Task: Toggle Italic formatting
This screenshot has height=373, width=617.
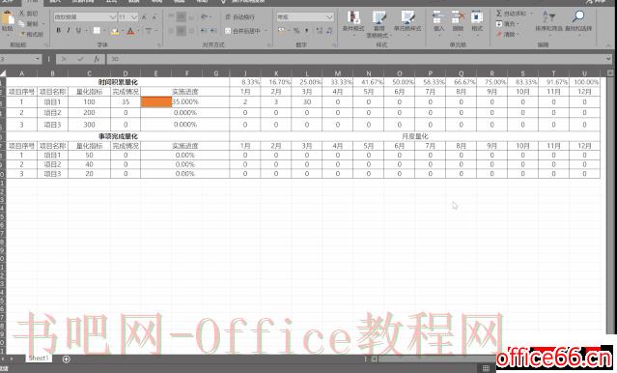Action: coord(69,31)
